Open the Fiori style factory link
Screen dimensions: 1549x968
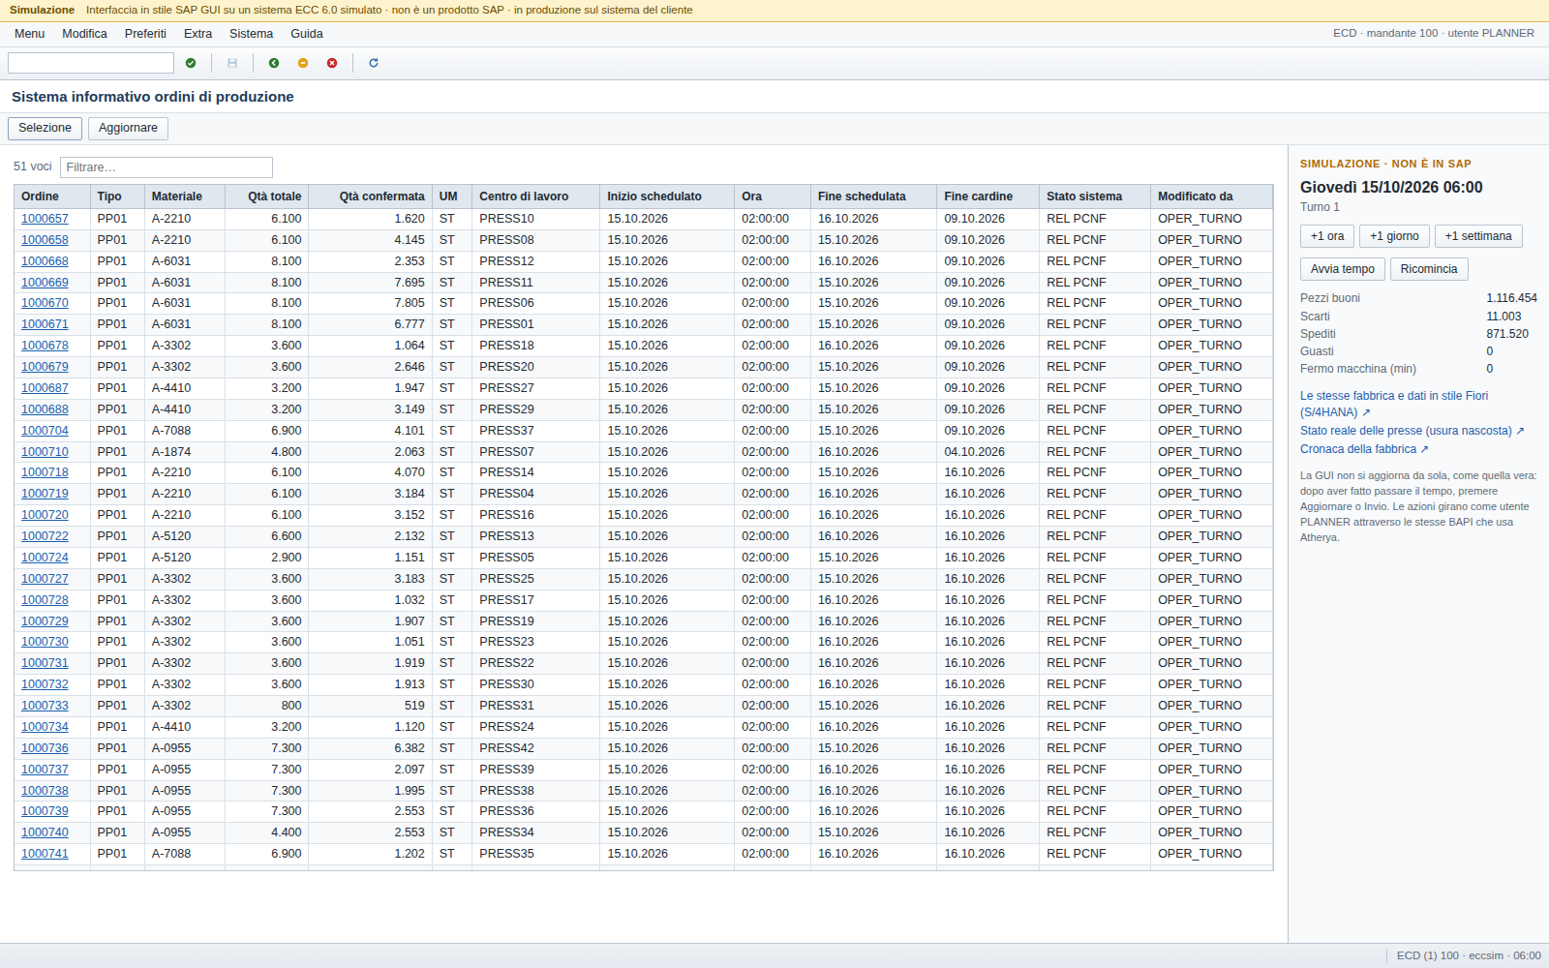1394,404
